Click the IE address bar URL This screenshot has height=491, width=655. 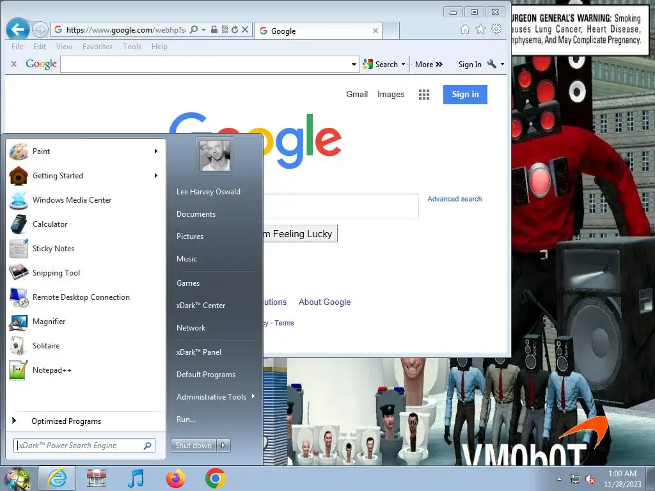click(x=126, y=29)
